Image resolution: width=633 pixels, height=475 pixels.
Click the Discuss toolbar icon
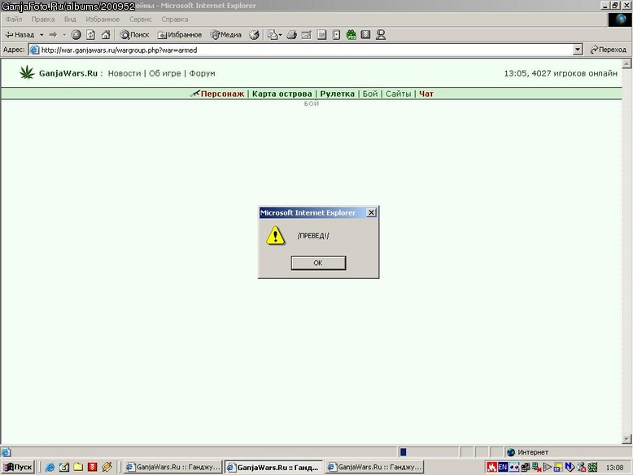point(321,35)
